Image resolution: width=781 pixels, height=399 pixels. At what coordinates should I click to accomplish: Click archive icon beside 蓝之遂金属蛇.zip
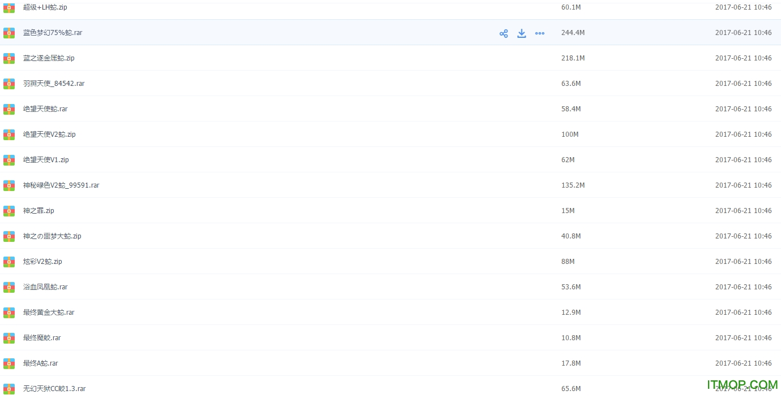coord(9,58)
